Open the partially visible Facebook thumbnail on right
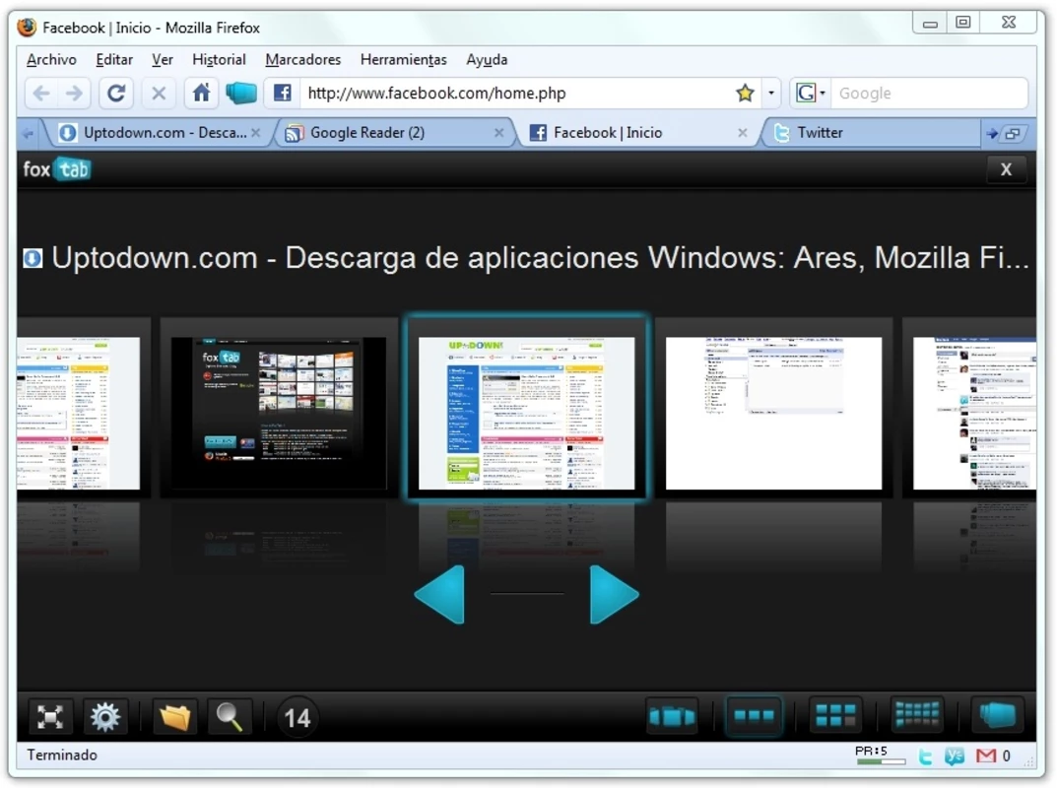Screen dimensions: 1057x788 (975, 413)
